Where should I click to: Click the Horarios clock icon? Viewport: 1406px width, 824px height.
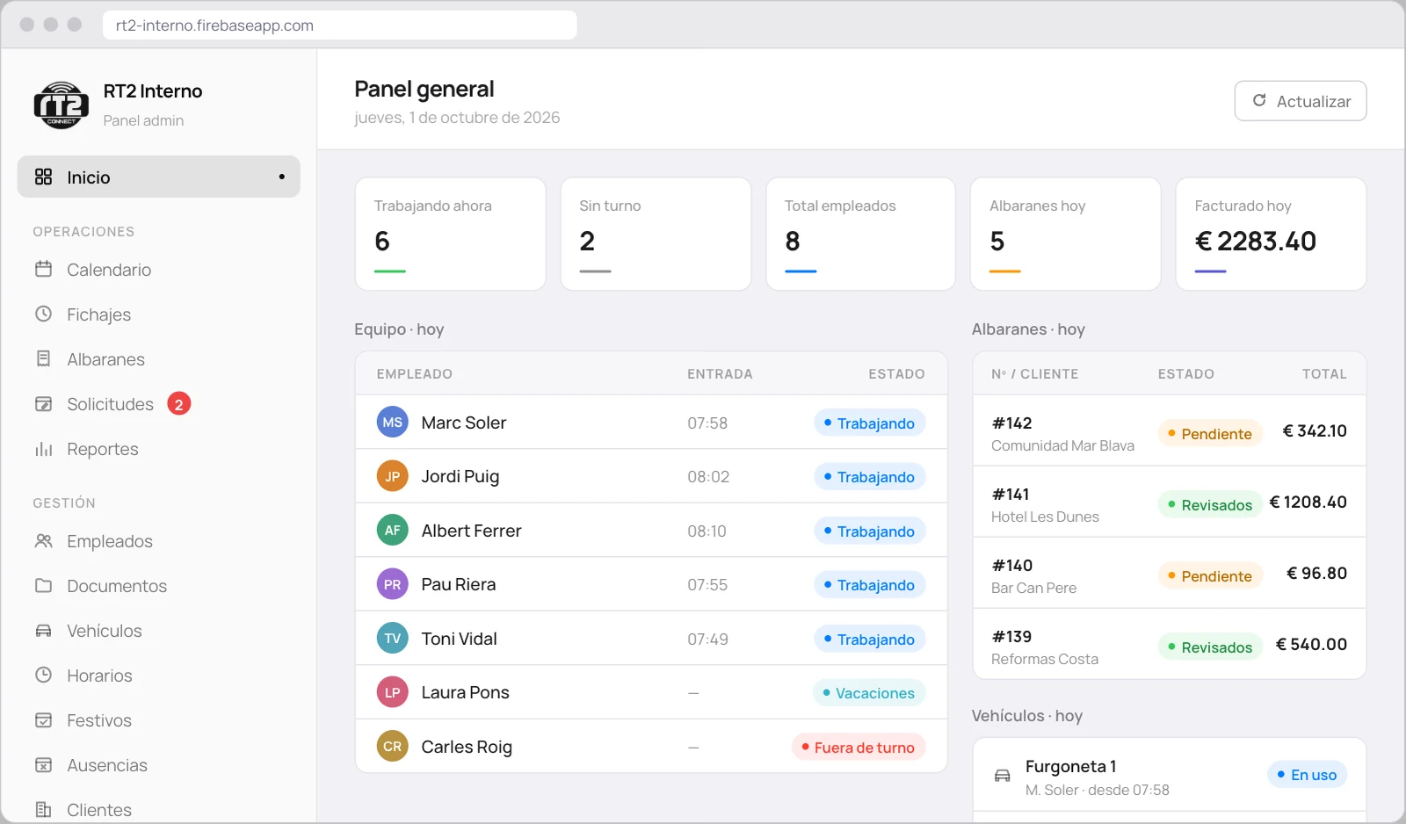(x=43, y=675)
